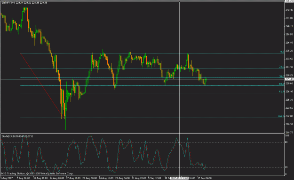Click the 222.00 price axis value
Image resolution: width=294 pixels, height=180 pixels.
tap(289, 116)
